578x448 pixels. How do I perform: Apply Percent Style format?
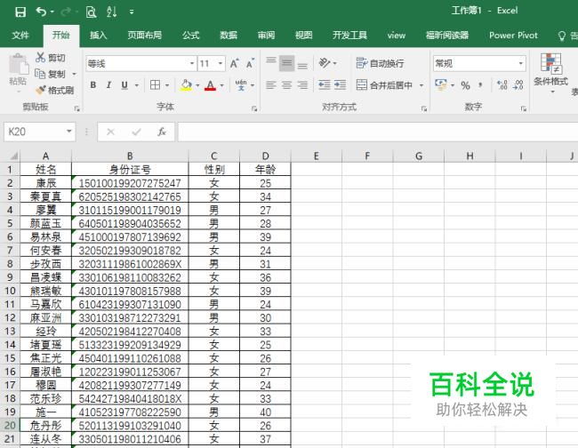pyautogui.click(x=465, y=85)
